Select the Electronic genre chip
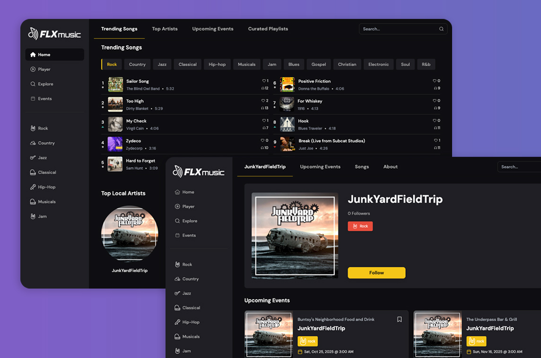The width and height of the screenshot is (541, 358). pos(378,65)
